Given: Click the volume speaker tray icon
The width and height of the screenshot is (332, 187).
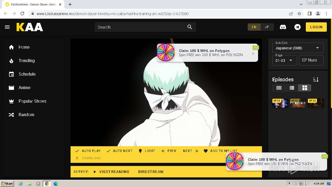Looking at the screenshot, I should click(x=295, y=184).
